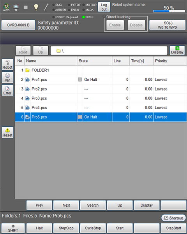Click the StepStart button
Screen dimensions: 187x234
tap(173, 228)
